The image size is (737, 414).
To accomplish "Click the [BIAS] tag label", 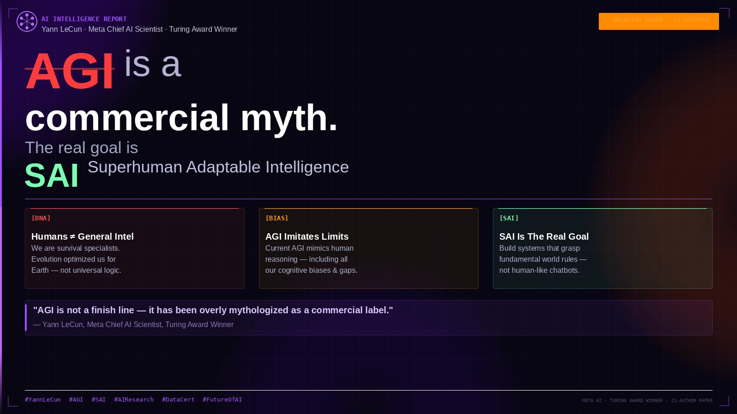I will pos(277,218).
